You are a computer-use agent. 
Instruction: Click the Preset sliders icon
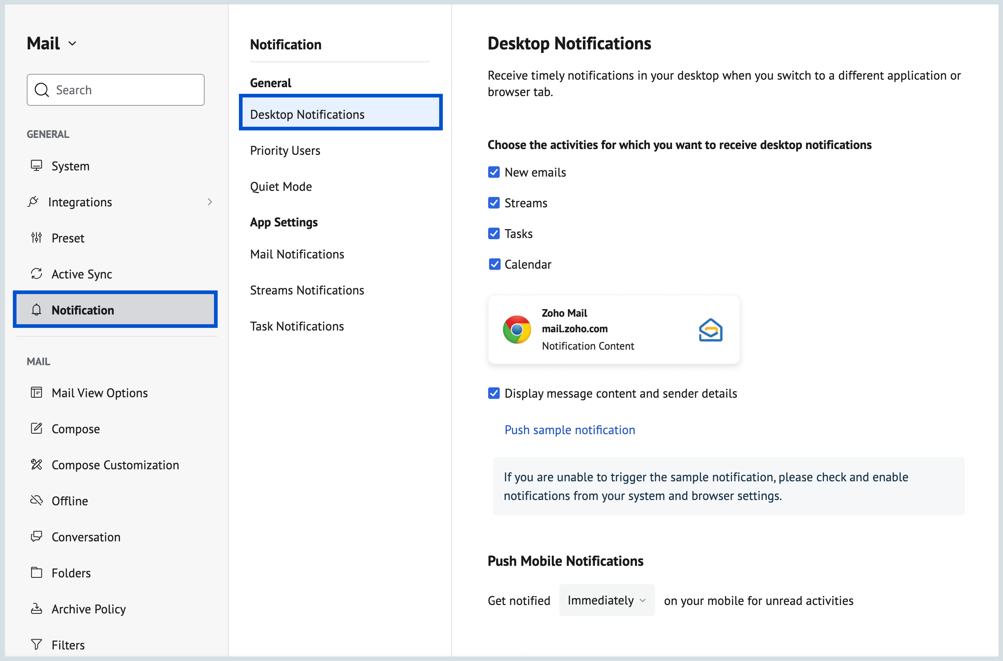36,238
